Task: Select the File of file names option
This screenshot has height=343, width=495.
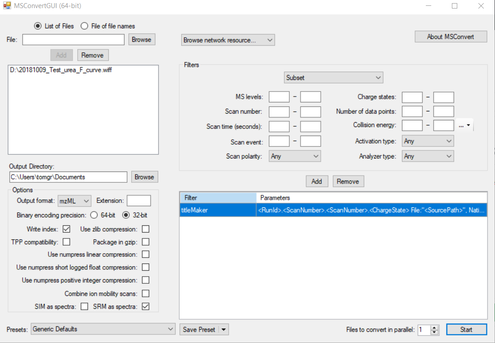Action: [84, 26]
